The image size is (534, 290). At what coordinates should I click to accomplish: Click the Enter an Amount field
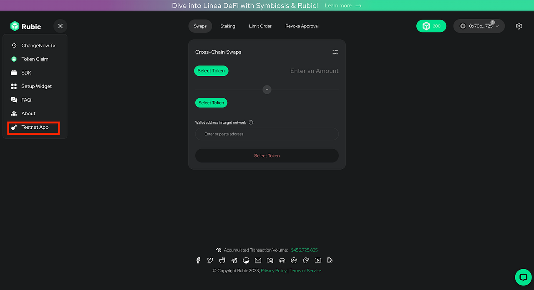pyautogui.click(x=315, y=71)
